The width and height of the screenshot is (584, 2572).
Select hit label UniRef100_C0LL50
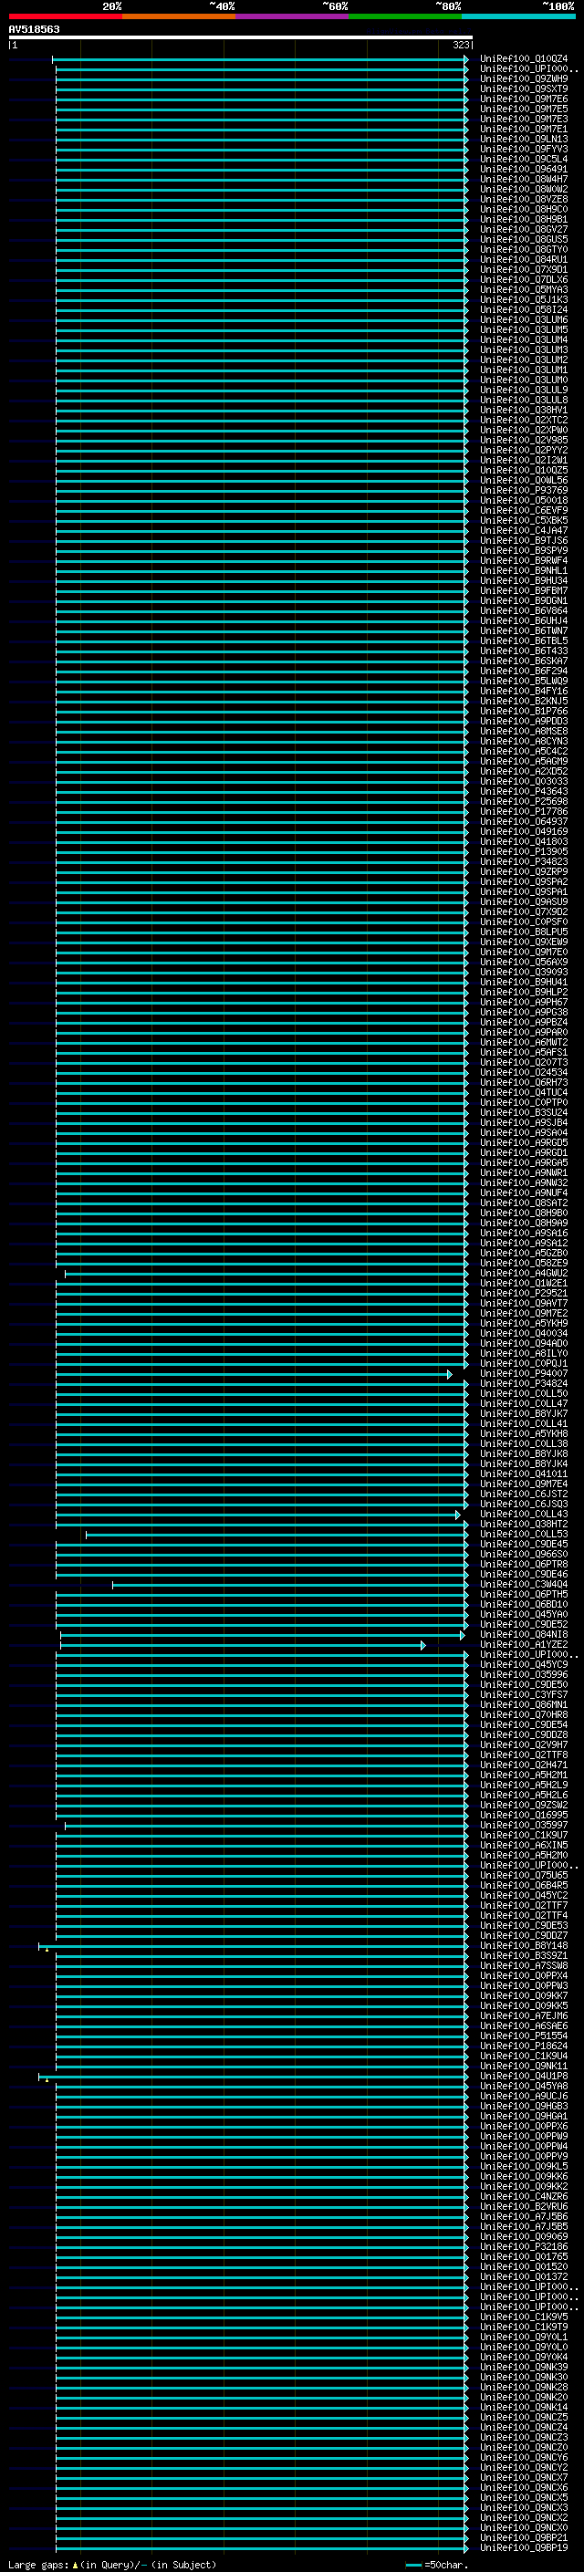pos(523,1394)
